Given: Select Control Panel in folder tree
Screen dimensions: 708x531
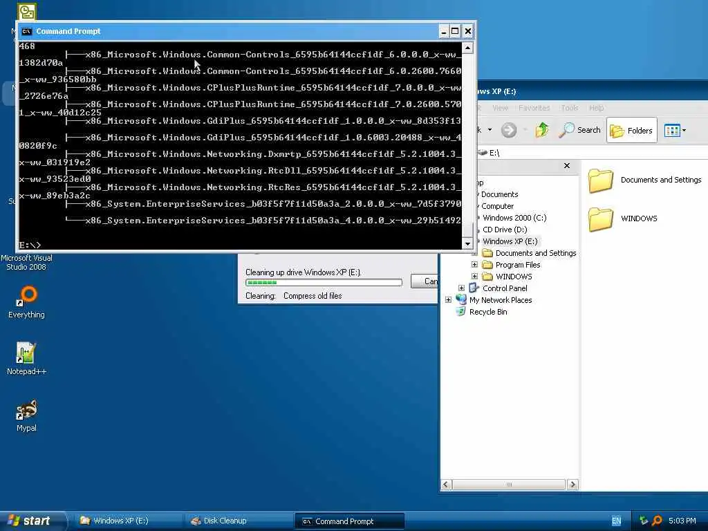Looking at the screenshot, I should (504, 288).
